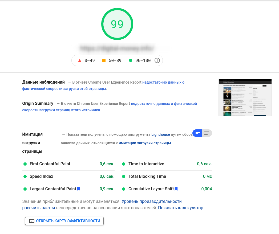The width and height of the screenshot is (279, 234).
Task: Click the 'Имитация загрузки страницы' heading
Action: [33, 143]
